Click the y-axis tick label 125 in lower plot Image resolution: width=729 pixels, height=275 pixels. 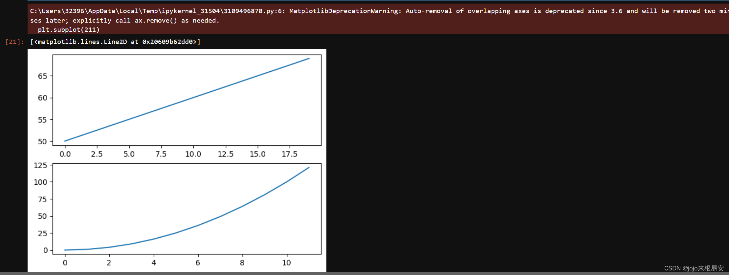coord(40,165)
